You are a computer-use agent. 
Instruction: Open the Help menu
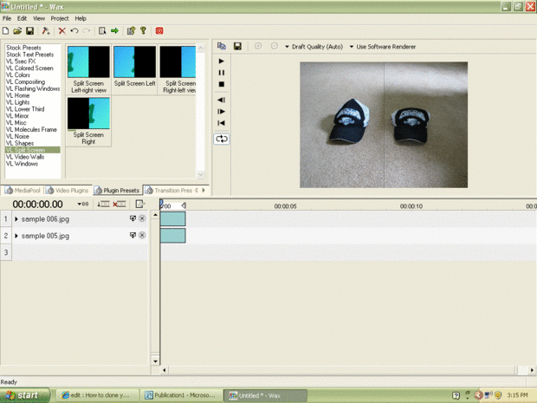(81, 18)
